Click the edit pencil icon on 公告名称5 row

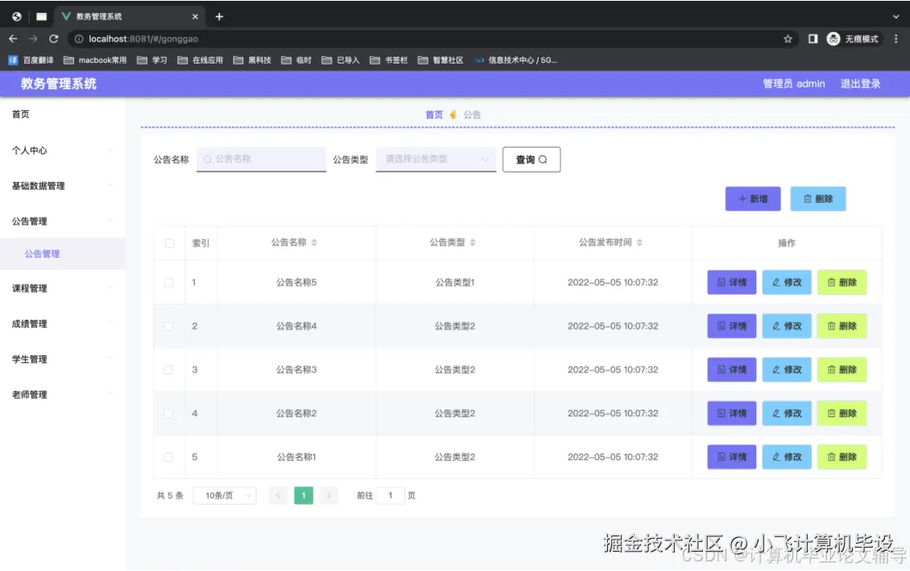777,283
